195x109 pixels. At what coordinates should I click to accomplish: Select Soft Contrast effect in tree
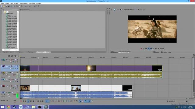[x=12, y=48]
